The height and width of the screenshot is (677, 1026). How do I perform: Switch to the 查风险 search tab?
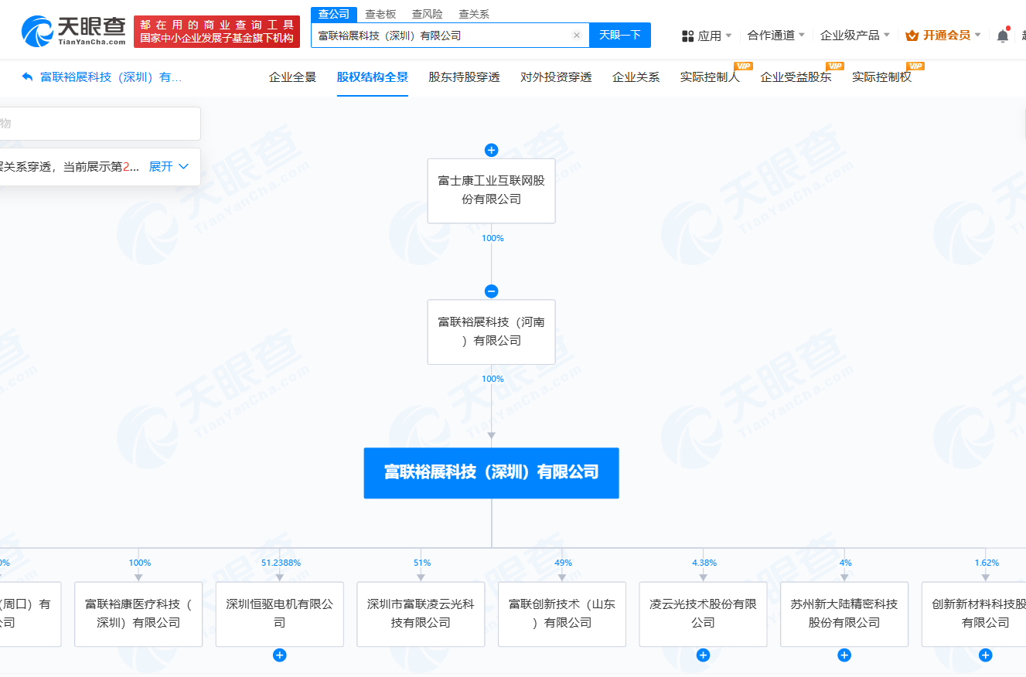(427, 14)
